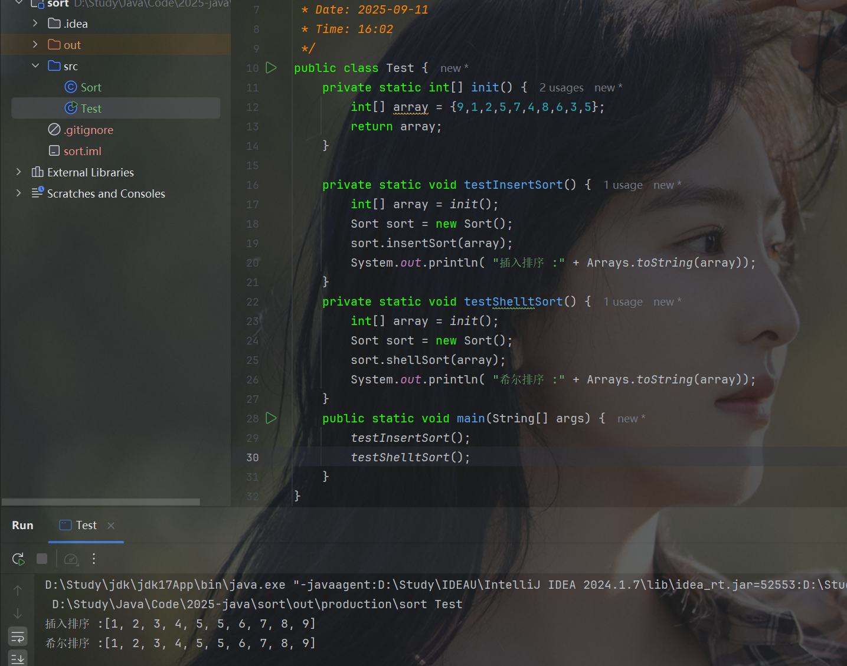Screen dimensions: 847x666
Task: Select the Test class in project tree
Action: (83, 109)
